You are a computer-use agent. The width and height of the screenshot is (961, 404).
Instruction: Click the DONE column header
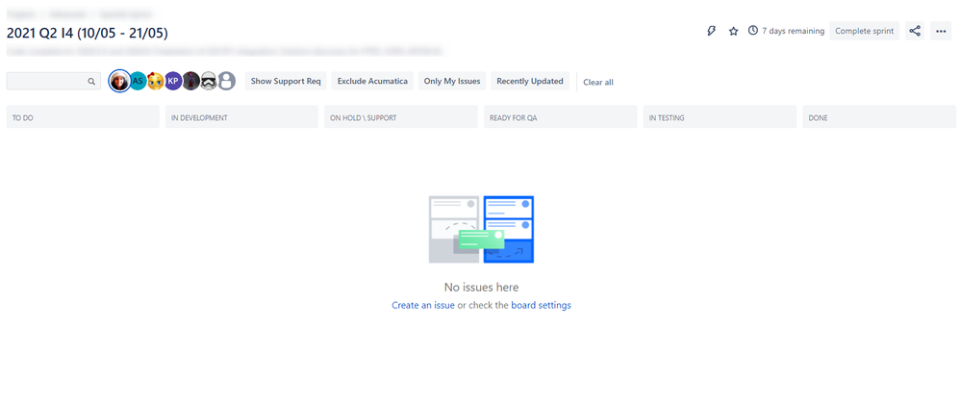(x=879, y=117)
